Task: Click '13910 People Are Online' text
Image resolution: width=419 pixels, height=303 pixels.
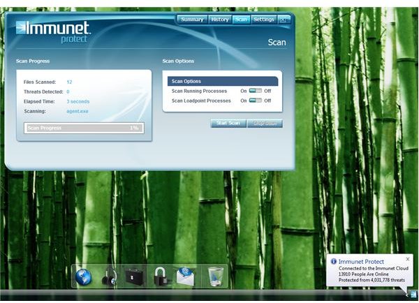Action: tap(363, 274)
